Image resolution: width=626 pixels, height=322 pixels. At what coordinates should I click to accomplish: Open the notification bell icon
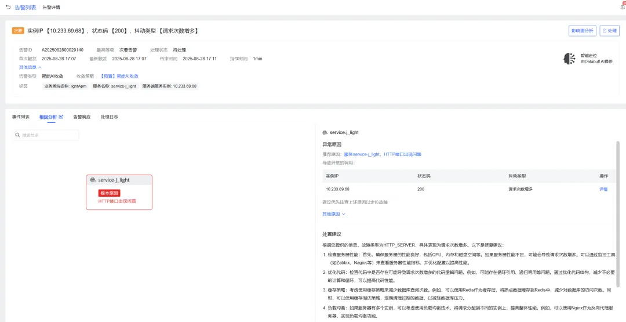click(623, 6)
